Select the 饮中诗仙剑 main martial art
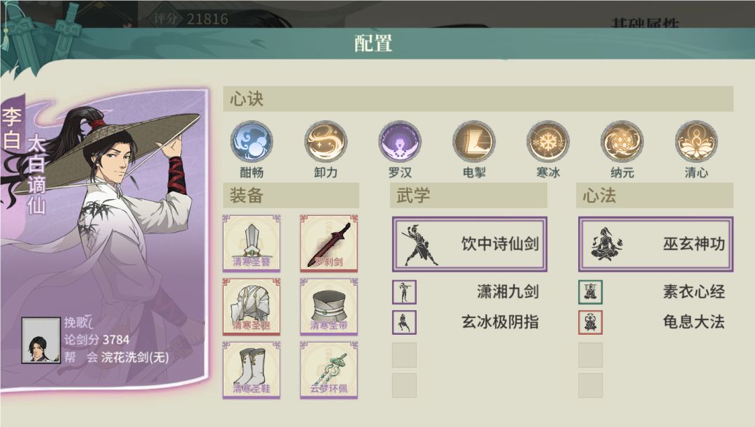Viewport: 755px width, 427px height. (470, 244)
